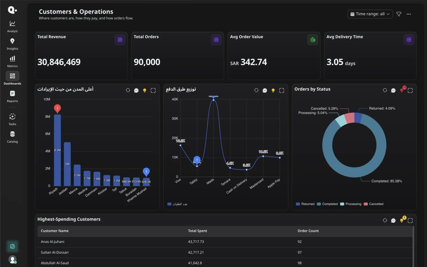
Task: Click the dashboard filter funnel icon
Action: pyautogui.click(x=399, y=14)
